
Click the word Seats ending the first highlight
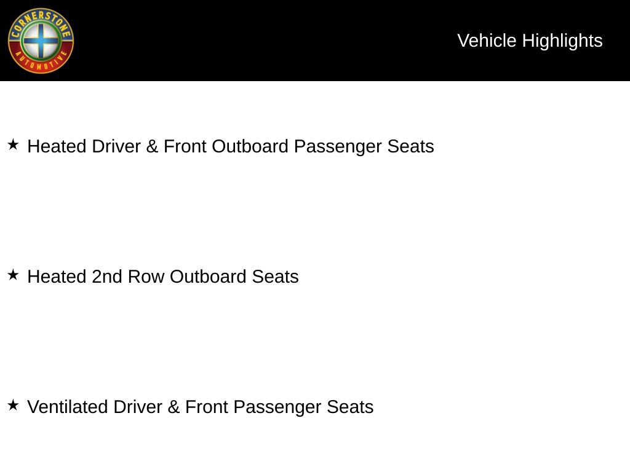(410, 146)
